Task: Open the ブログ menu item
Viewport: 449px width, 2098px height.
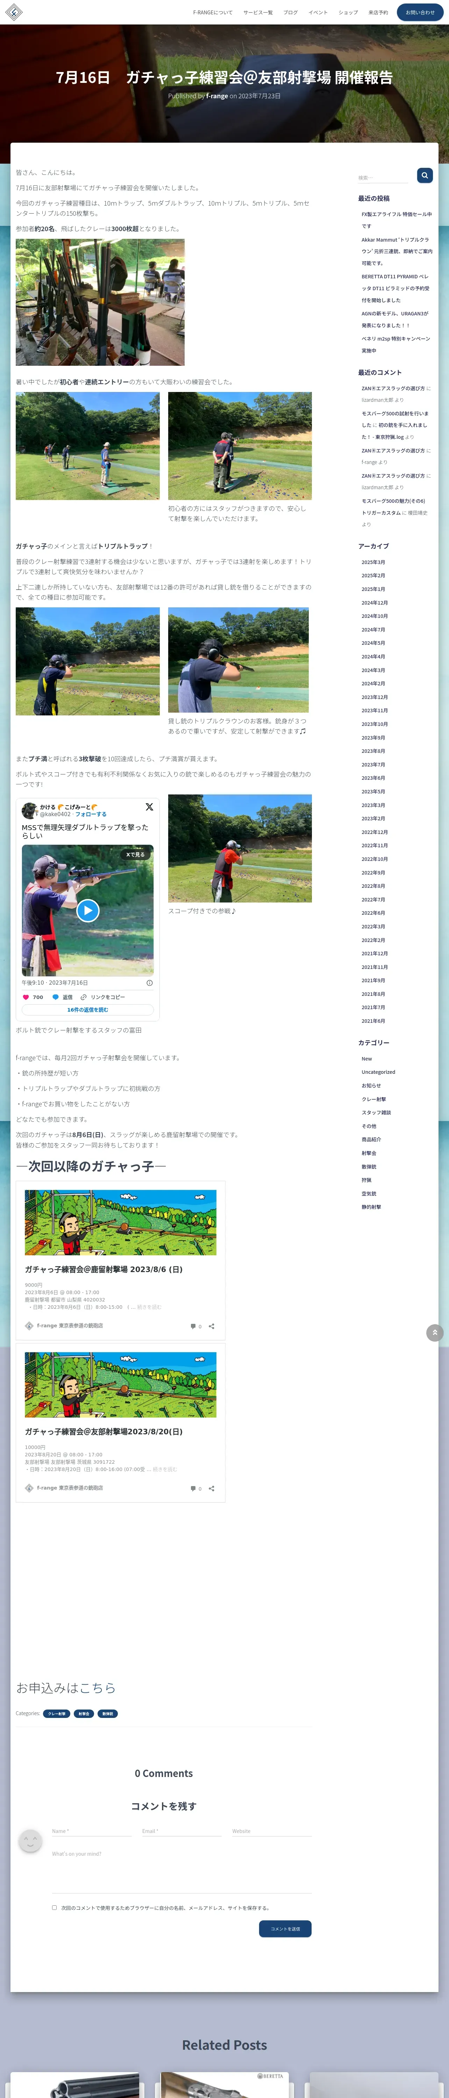Action: click(x=291, y=12)
